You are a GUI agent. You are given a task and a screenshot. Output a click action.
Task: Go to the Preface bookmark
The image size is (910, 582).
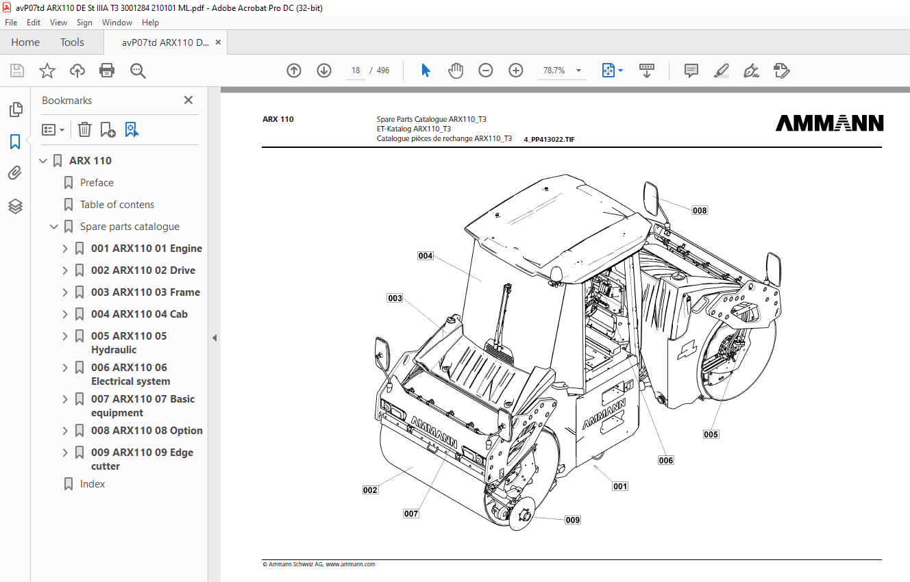97,183
